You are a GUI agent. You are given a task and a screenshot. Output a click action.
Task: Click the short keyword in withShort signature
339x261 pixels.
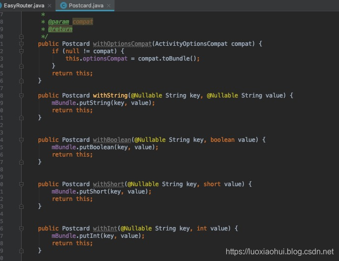212,184
